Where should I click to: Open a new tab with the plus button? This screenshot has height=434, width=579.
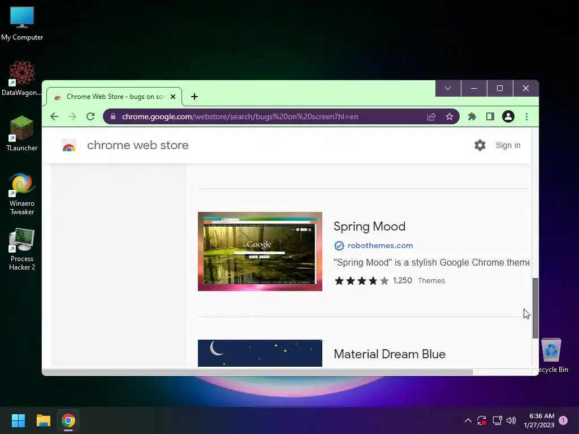(x=195, y=97)
